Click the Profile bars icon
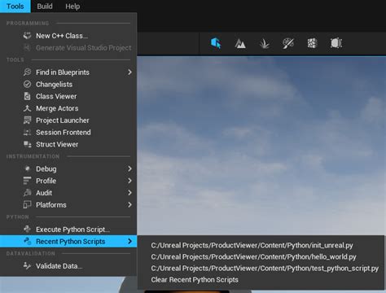 point(27,181)
